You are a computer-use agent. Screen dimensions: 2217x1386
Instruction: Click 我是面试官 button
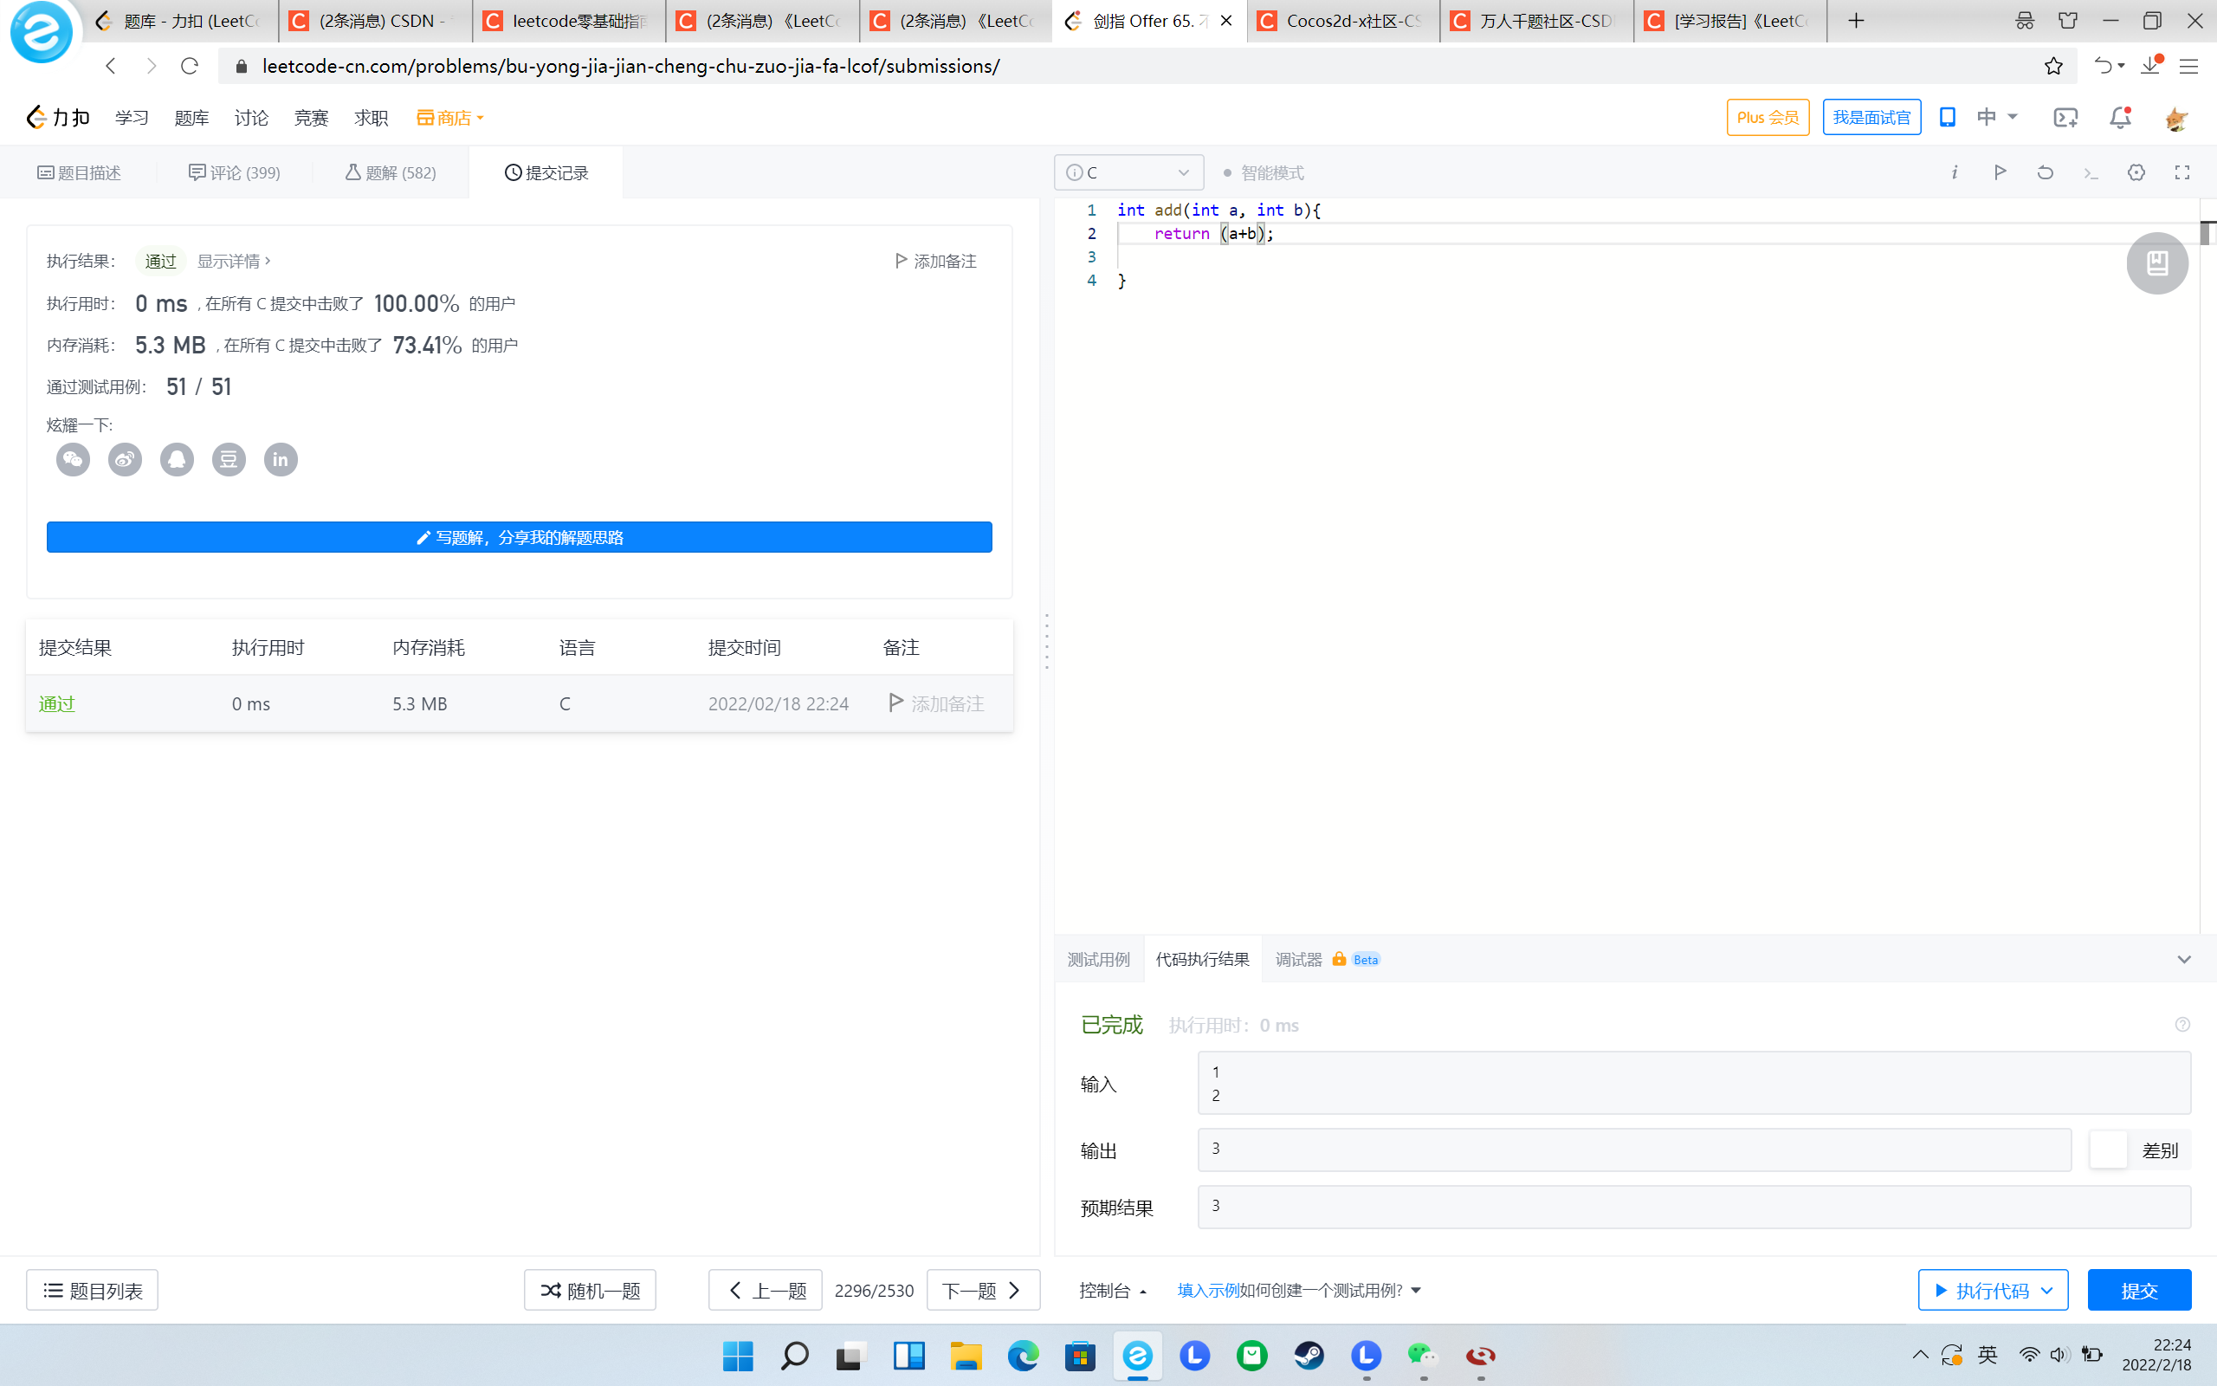[x=1871, y=117]
